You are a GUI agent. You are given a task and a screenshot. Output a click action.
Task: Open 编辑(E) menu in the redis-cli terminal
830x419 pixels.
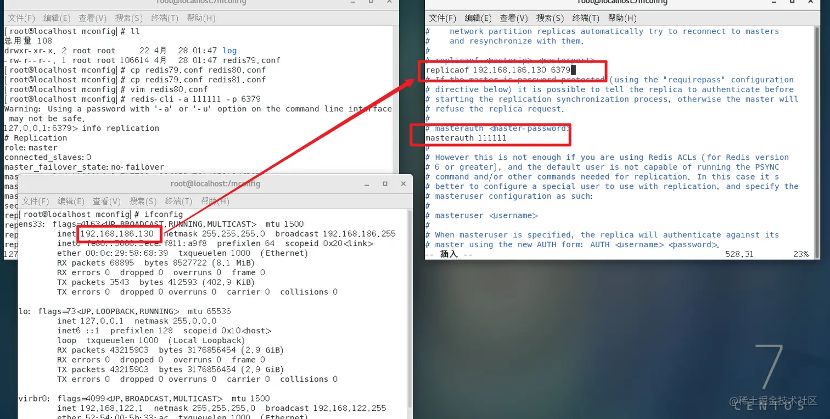click(57, 18)
